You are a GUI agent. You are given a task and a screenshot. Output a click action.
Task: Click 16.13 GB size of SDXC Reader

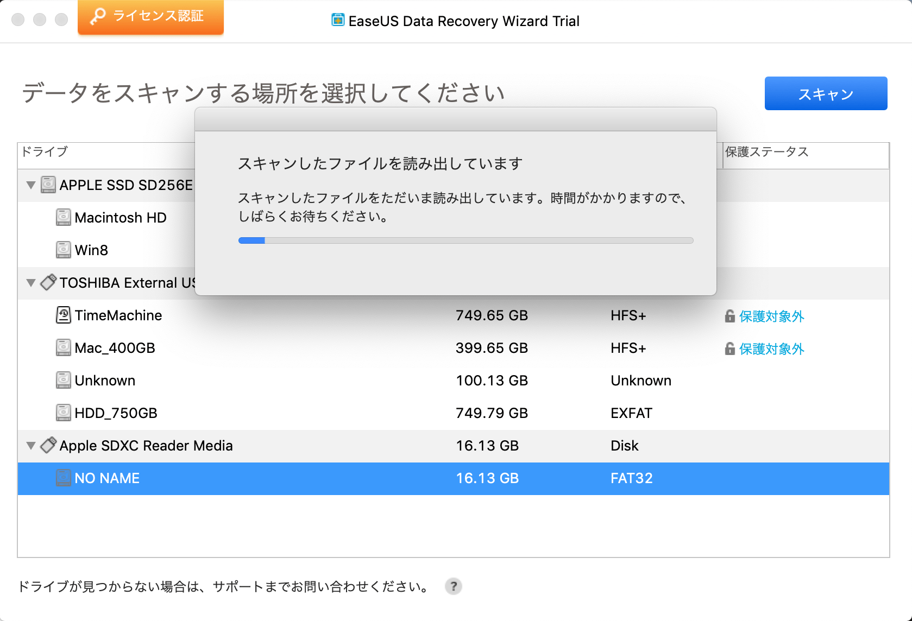pos(488,446)
